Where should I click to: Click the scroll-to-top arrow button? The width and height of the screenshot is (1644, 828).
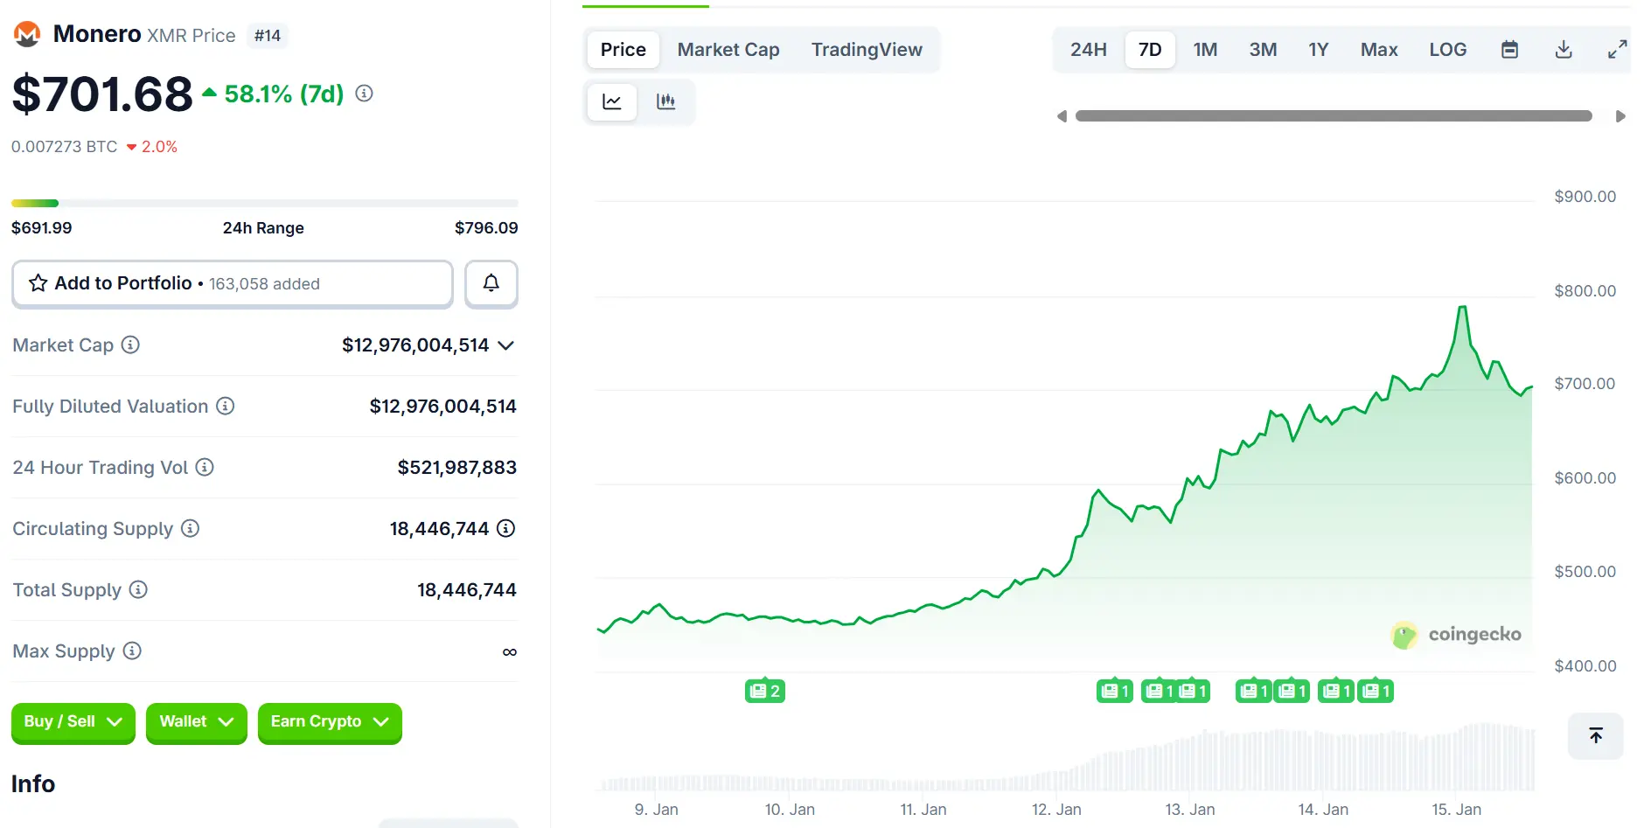point(1595,735)
